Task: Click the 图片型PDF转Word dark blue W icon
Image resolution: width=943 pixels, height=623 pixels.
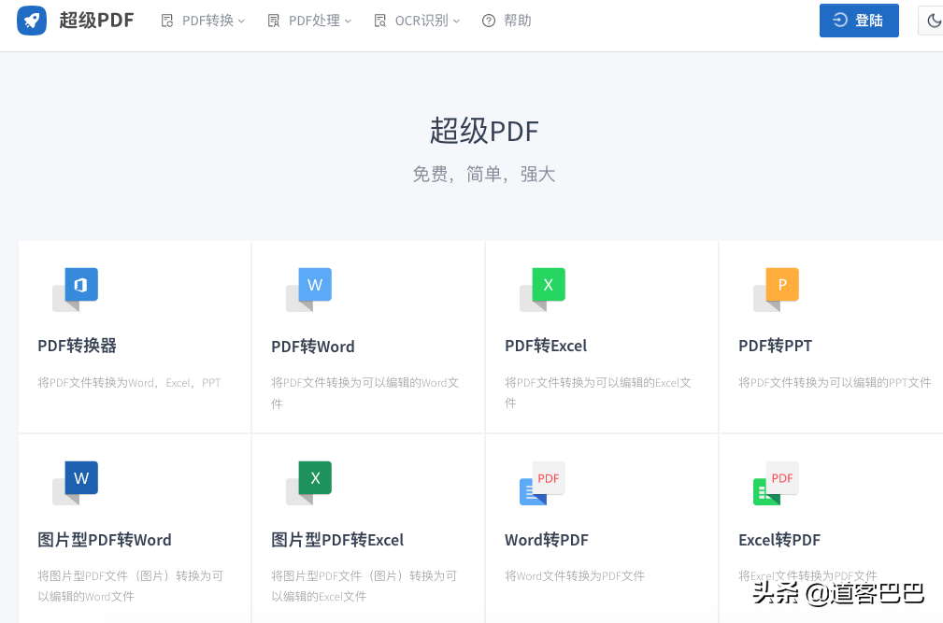Action: pos(75,483)
